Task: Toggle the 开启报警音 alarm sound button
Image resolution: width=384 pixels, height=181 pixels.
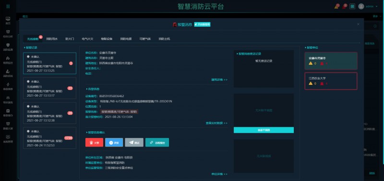Action: [x=202, y=24]
